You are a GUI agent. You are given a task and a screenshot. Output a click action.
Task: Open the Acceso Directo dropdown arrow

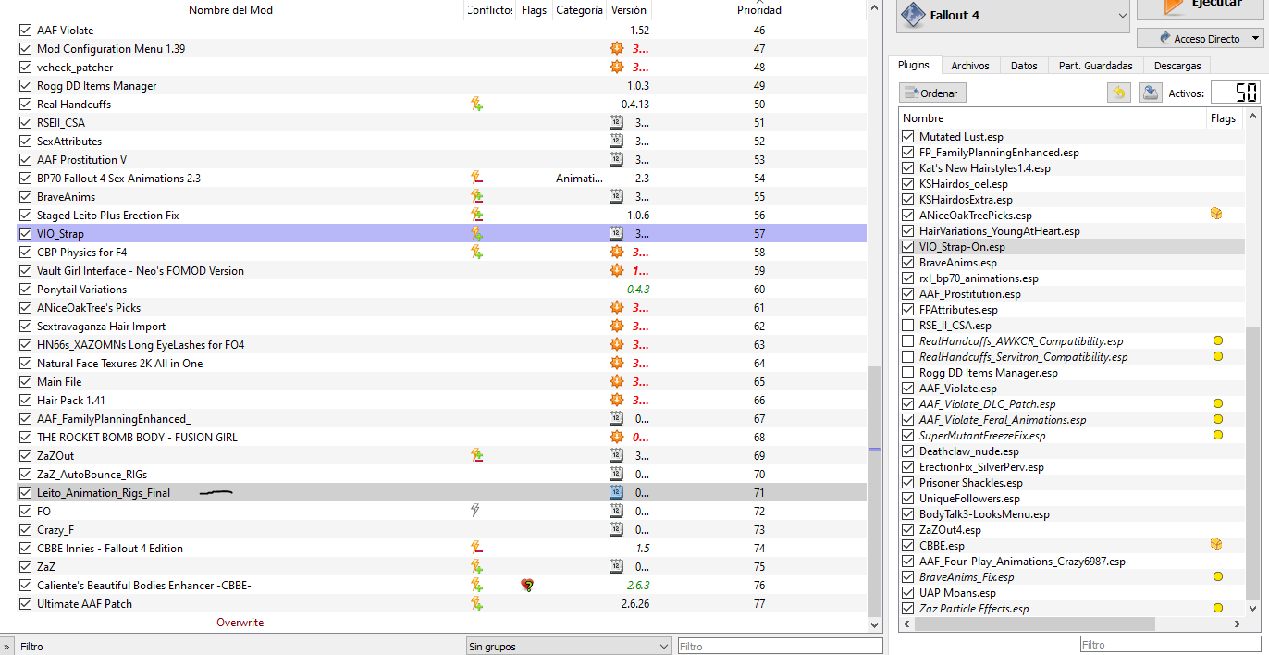tap(1255, 39)
